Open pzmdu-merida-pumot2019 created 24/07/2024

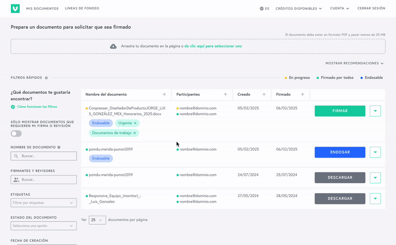110,175
